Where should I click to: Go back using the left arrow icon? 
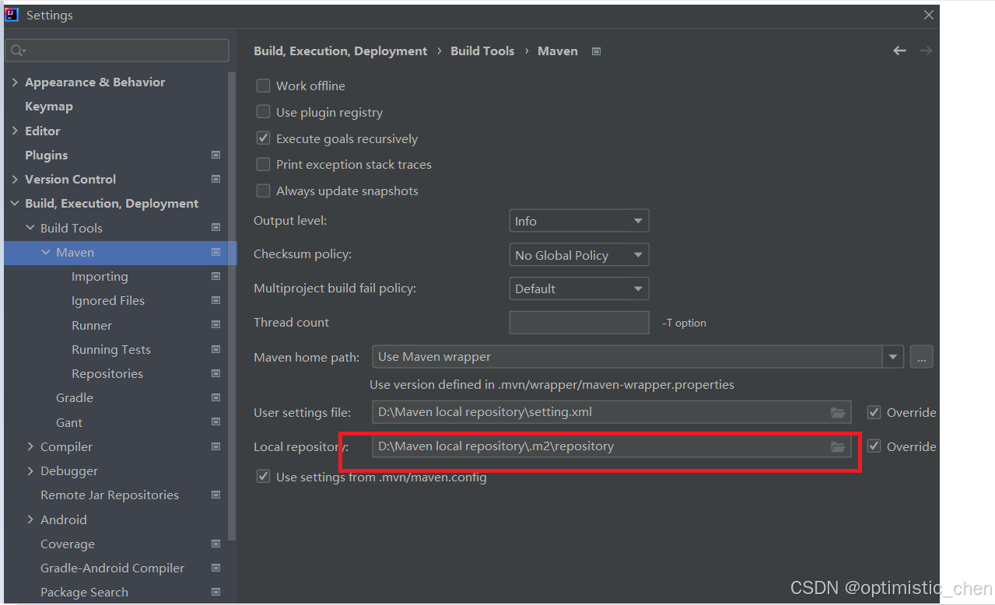899,51
